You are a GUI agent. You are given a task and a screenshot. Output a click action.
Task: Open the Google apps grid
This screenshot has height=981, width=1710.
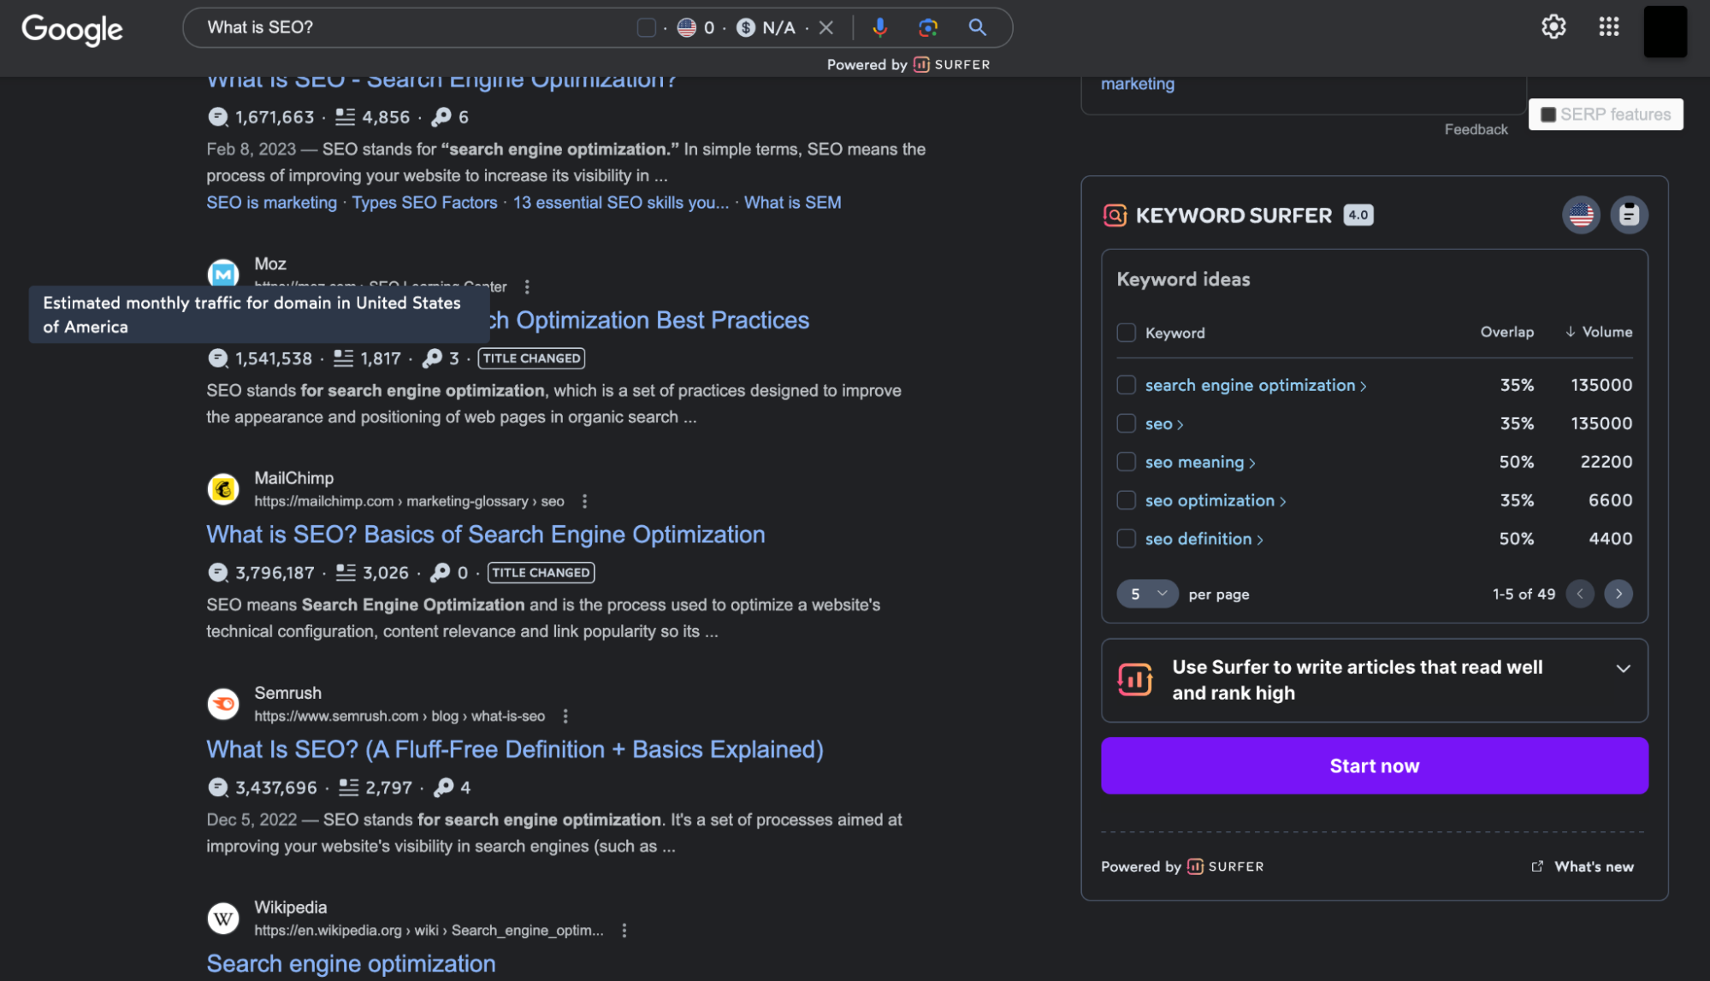1609,27
